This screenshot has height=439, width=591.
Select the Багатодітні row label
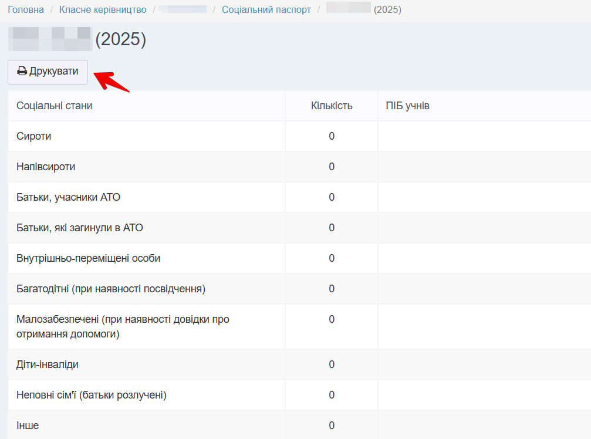[111, 289]
